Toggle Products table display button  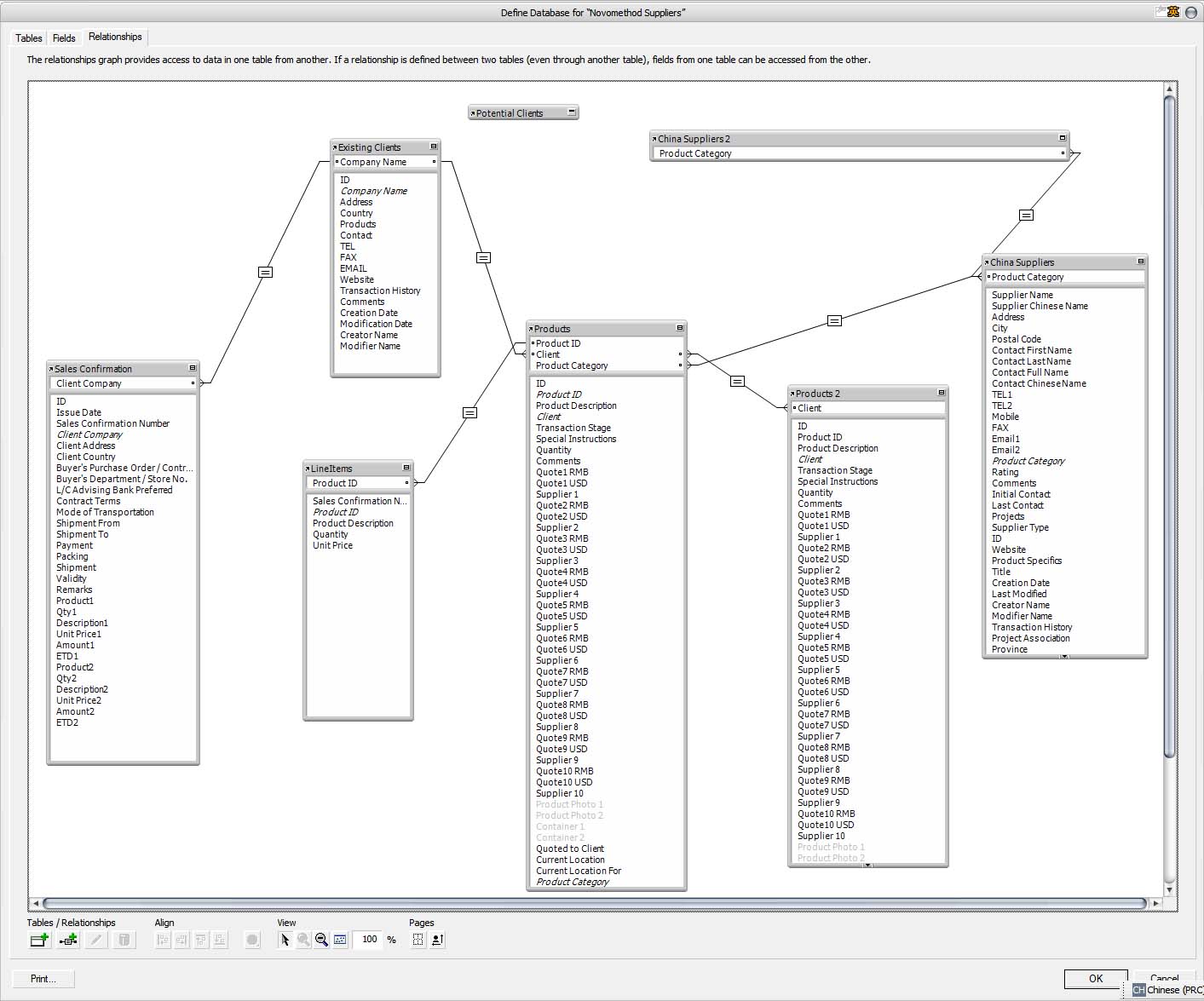[x=680, y=328]
